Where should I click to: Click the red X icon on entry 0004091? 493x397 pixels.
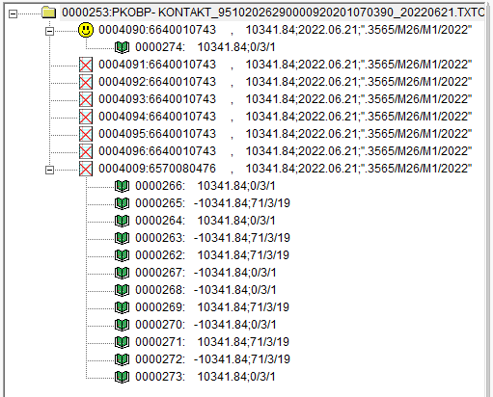click(x=86, y=65)
